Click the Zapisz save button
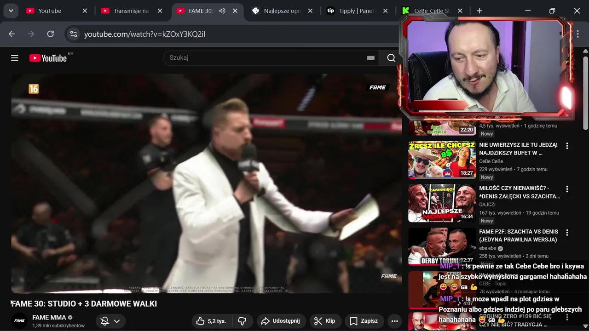This screenshot has height=331, width=589. point(364,321)
